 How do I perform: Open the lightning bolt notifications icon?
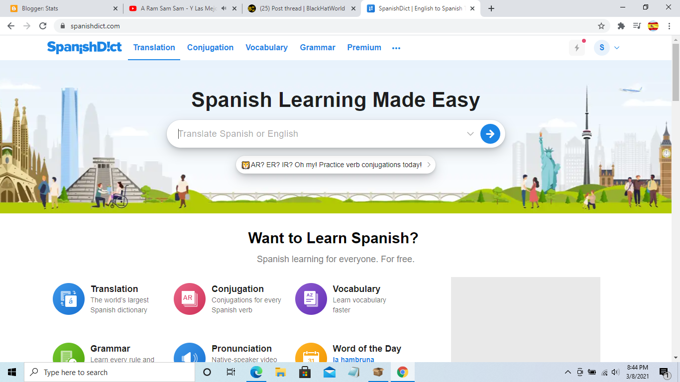577,48
